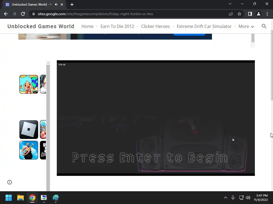Open File Explorer from taskbar

(x=20, y=198)
